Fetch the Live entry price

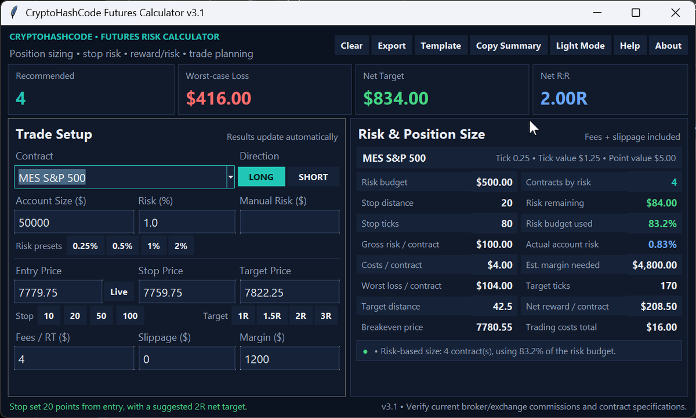tap(119, 292)
